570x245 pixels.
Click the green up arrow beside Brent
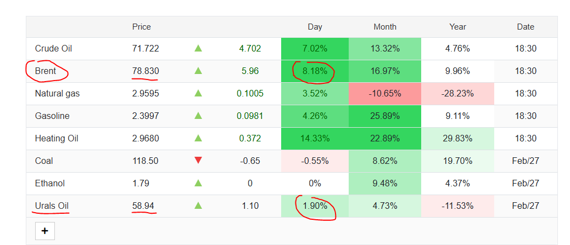click(x=198, y=71)
